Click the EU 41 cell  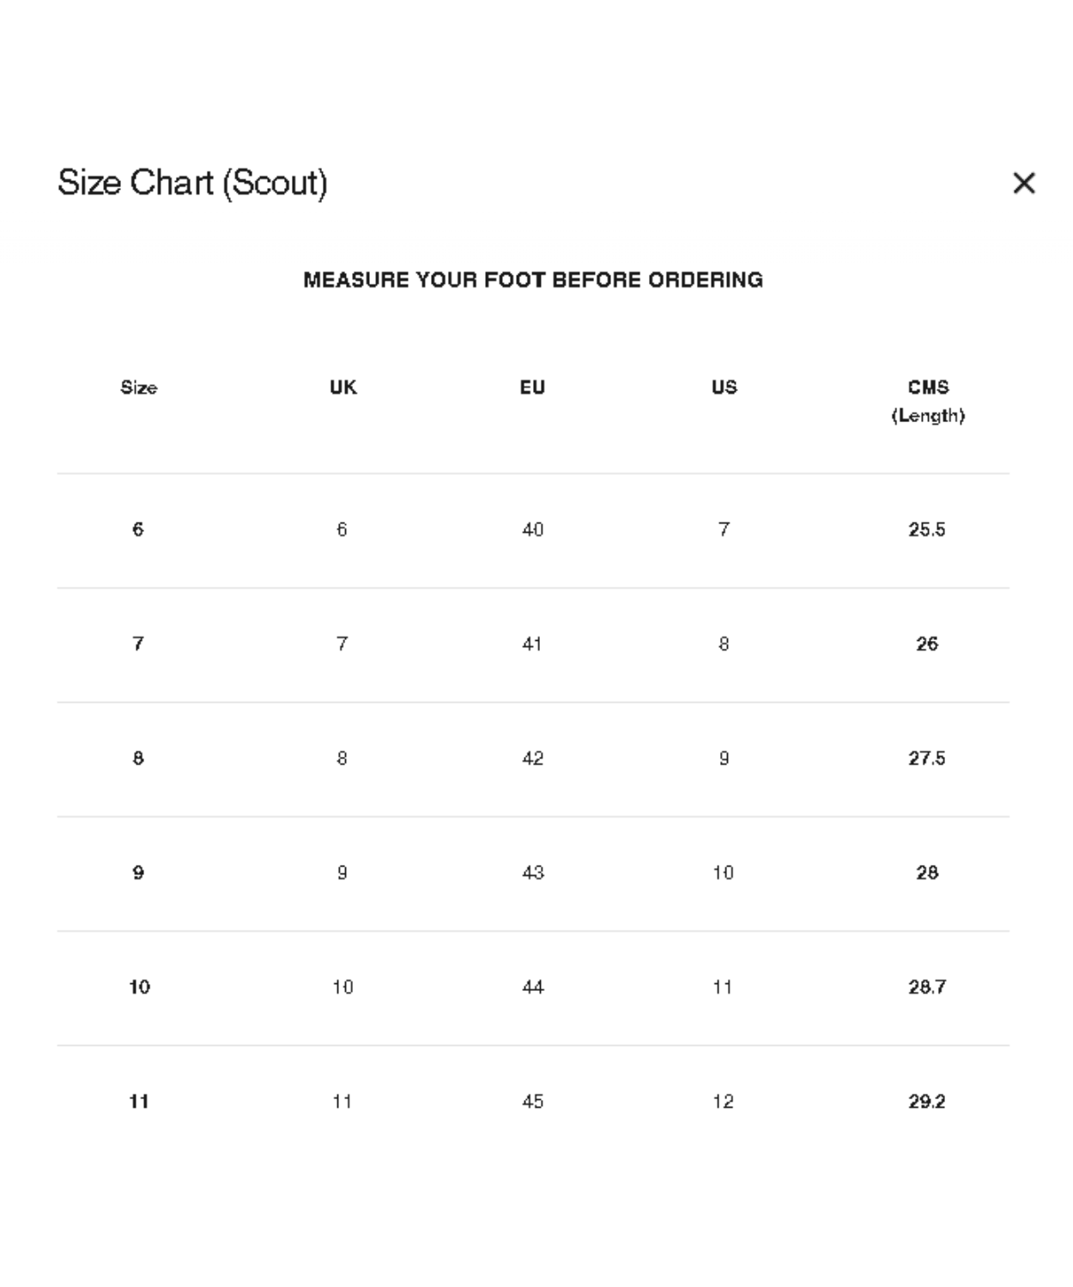[x=532, y=643]
